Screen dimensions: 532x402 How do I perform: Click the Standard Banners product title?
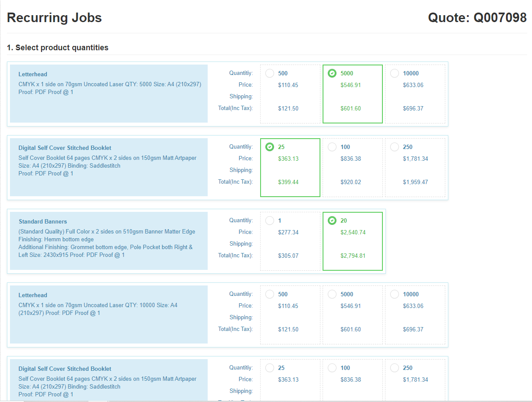tap(43, 221)
